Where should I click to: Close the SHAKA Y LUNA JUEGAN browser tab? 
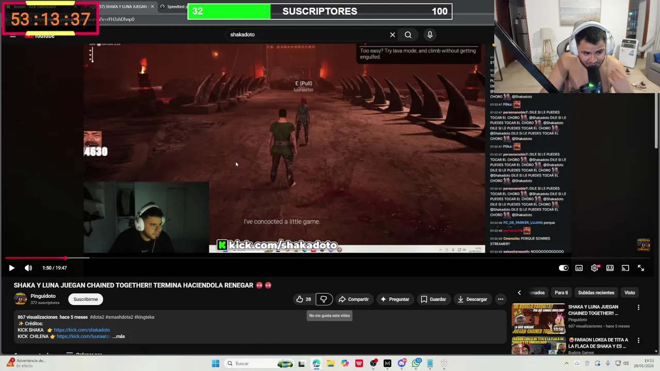[x=152, y=7]
